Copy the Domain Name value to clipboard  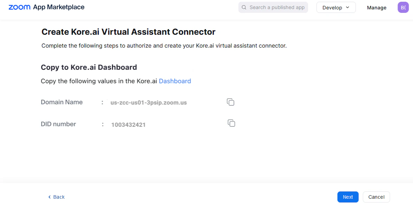230,102
